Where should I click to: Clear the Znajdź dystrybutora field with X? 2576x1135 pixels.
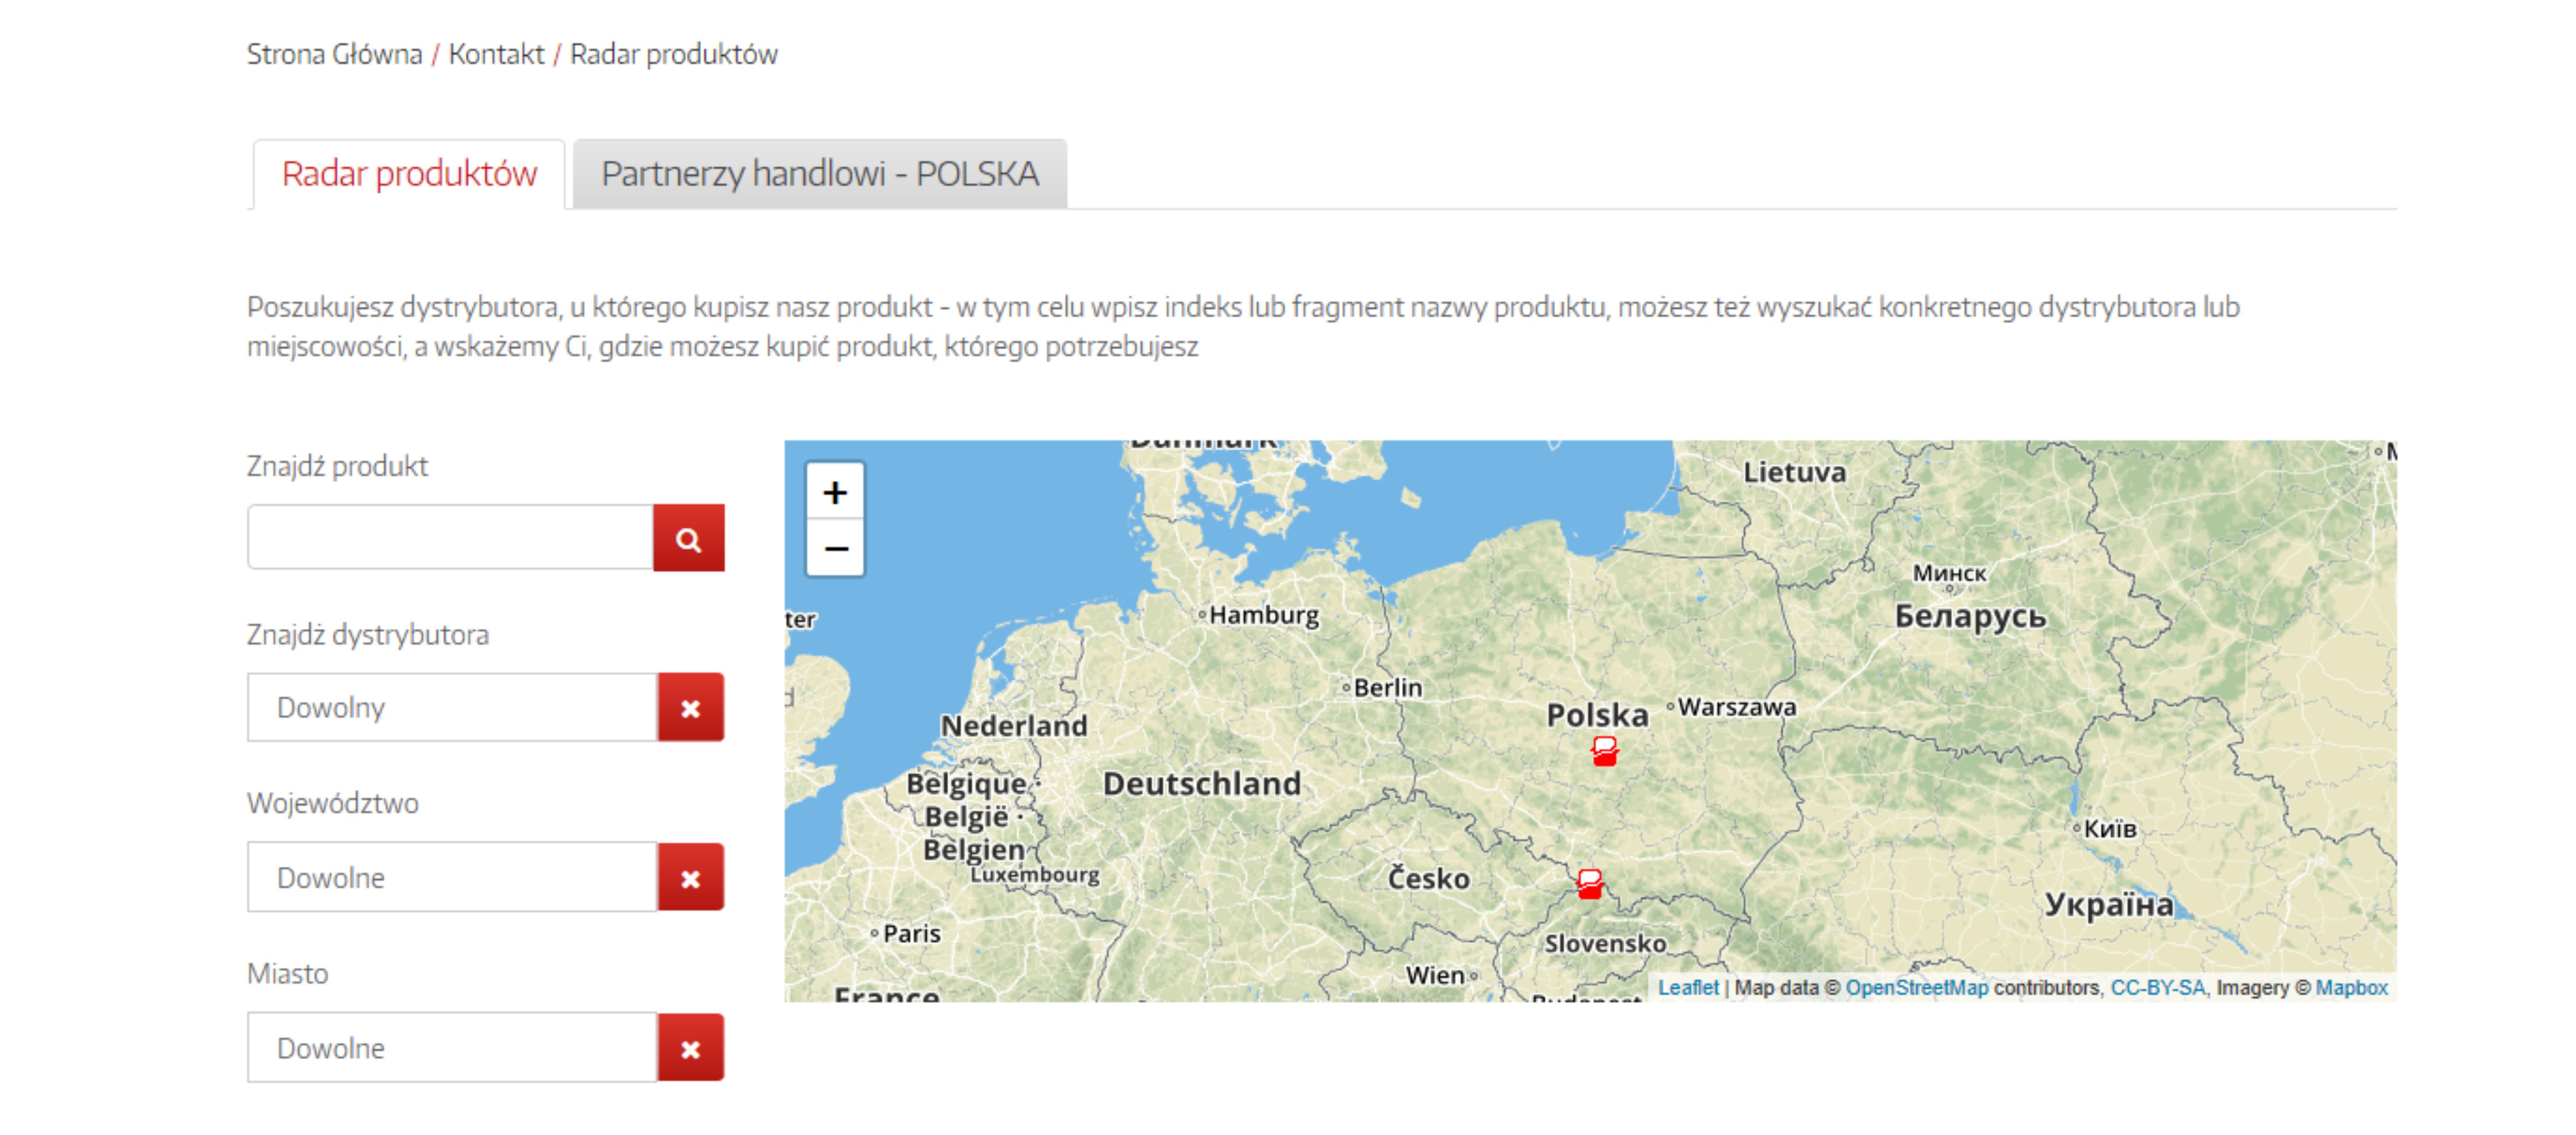coord(690,708)
